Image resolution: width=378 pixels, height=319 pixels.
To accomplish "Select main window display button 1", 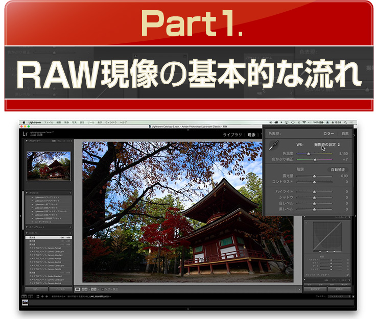I will click(x=24, y=297).
